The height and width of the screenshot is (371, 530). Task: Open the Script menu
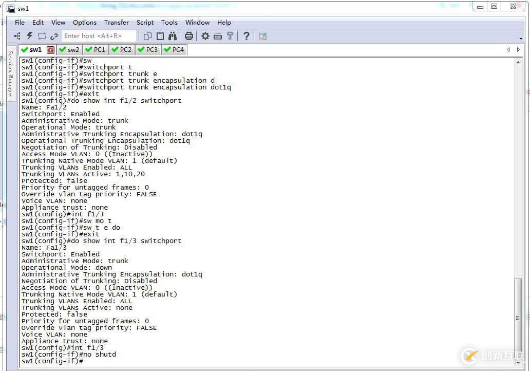(145, 22)
